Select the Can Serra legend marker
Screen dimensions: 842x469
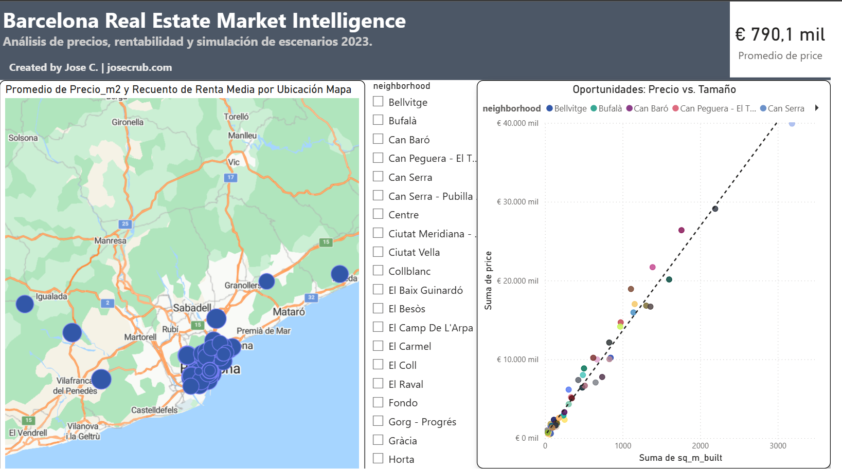(762, 108)
